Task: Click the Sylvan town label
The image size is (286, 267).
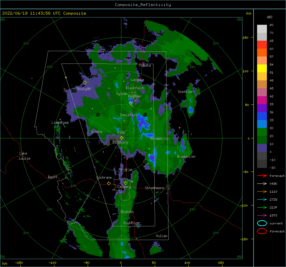Action: (122, 94)
